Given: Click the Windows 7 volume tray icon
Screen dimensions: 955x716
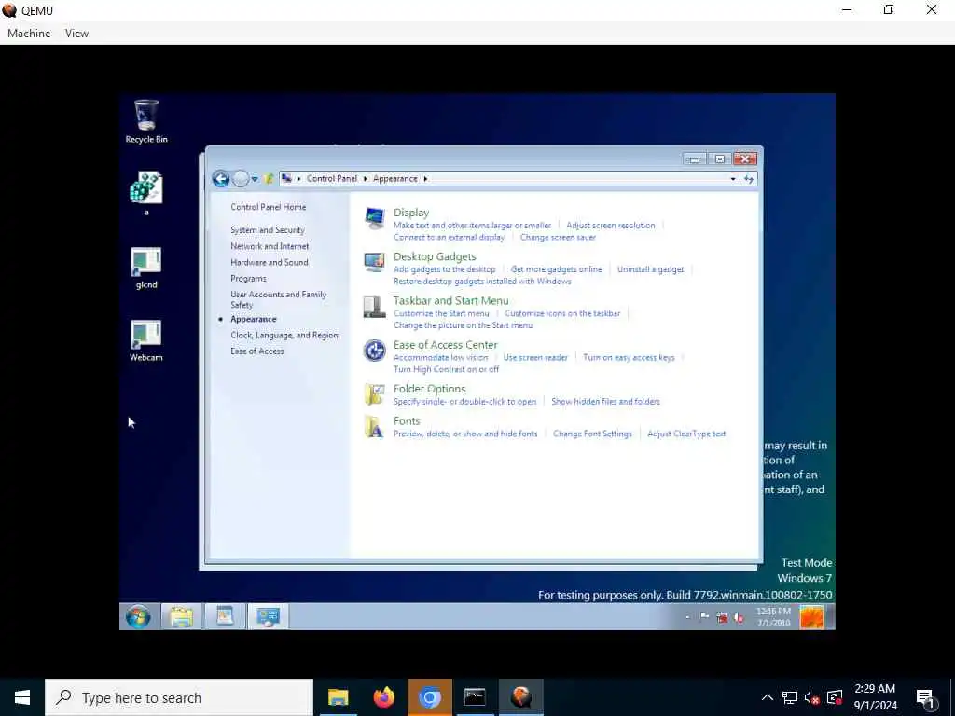Looking at the screenshot, I should click(x=739, y=617).
